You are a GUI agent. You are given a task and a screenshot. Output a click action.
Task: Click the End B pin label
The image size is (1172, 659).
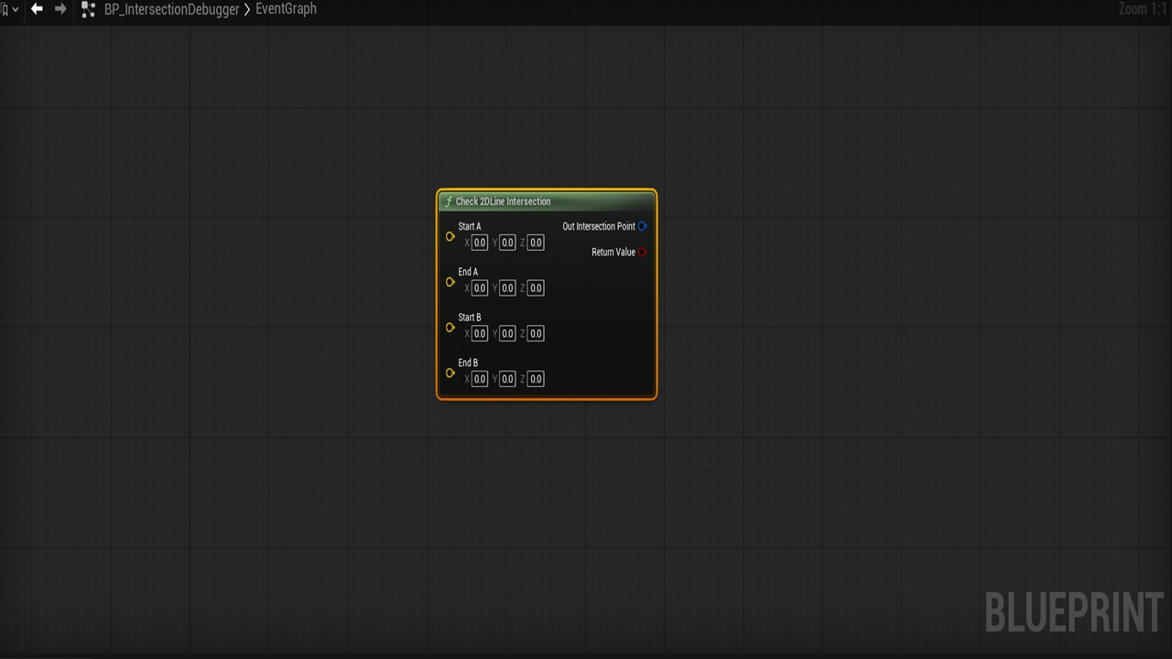pos(468,362)
